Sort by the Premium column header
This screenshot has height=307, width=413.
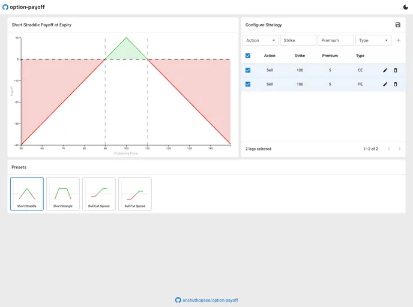[x=330, y=56]
